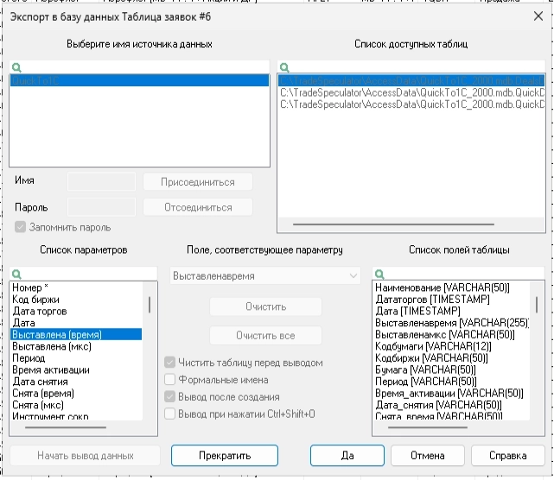The image size is (554, 480).
Task: Enable 'Вывод при нажатии Ctrl+Shift+O' checkbox
Action: click(x=170, y=414)
